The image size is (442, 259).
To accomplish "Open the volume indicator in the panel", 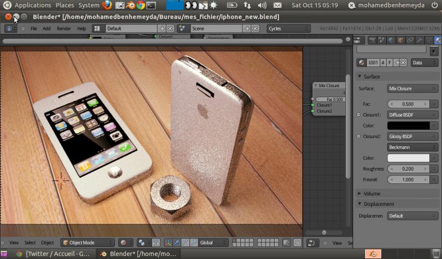I will click(262, 5).
